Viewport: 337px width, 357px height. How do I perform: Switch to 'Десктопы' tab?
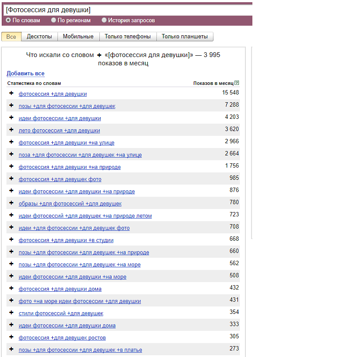(x=39, y=37)
